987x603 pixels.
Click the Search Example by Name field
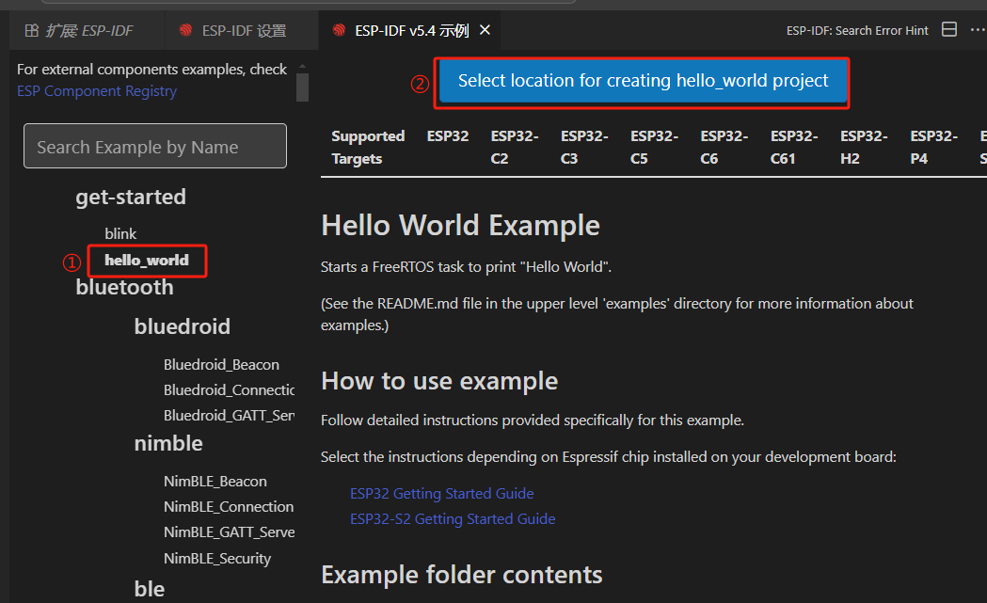click(x=154, y=146)
